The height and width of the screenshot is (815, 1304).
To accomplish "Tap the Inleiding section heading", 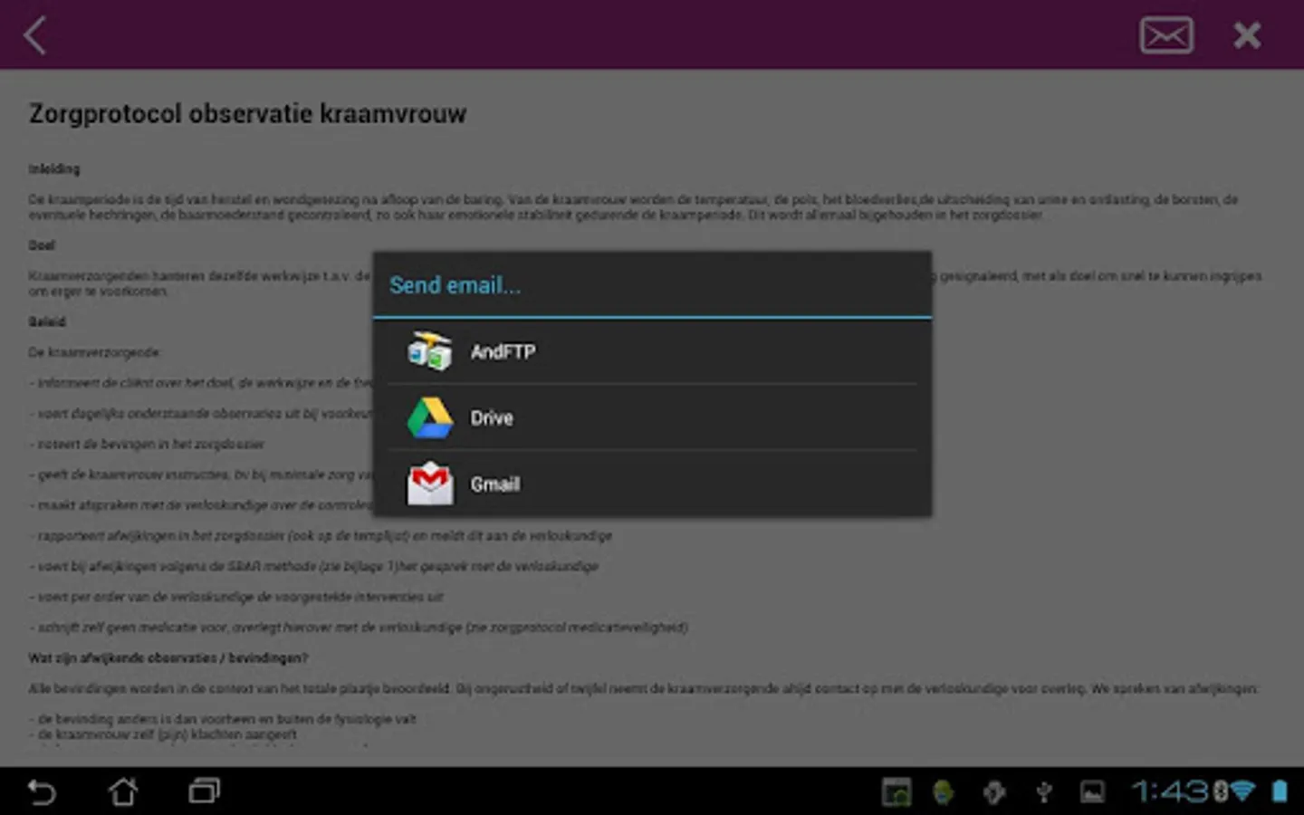I will coord(54,168).
